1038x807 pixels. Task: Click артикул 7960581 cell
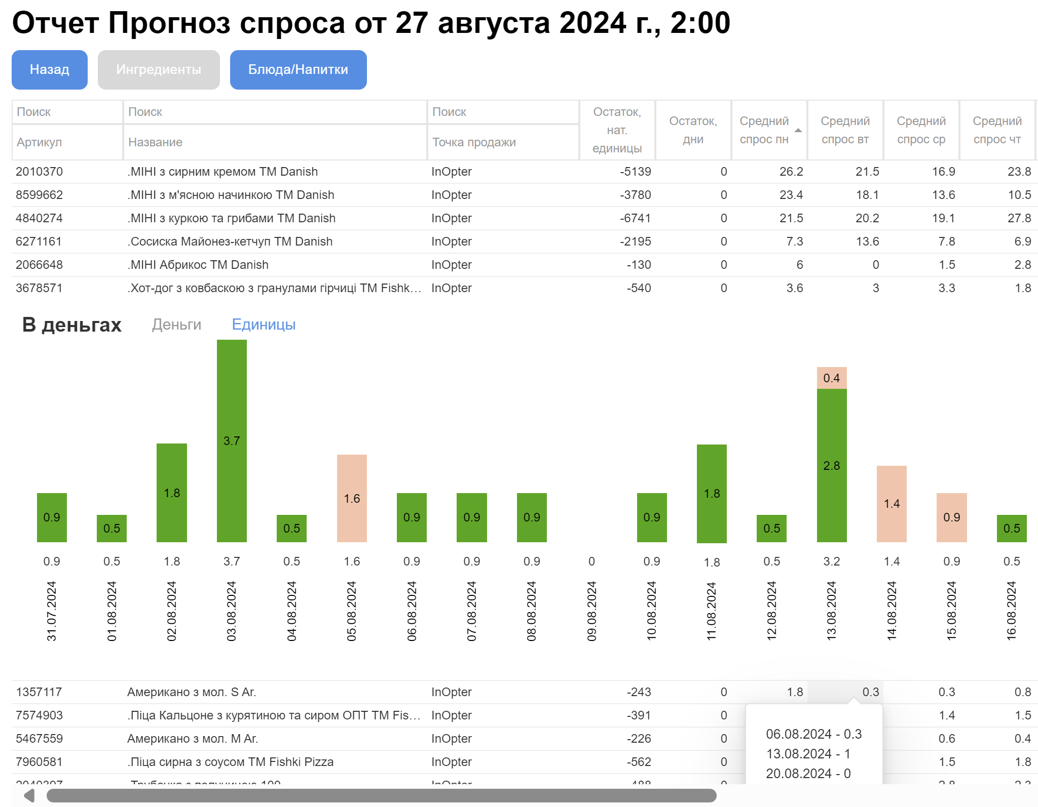67,762
